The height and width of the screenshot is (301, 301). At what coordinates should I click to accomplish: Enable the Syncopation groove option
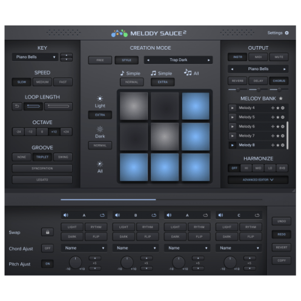(x=42, y=168)
